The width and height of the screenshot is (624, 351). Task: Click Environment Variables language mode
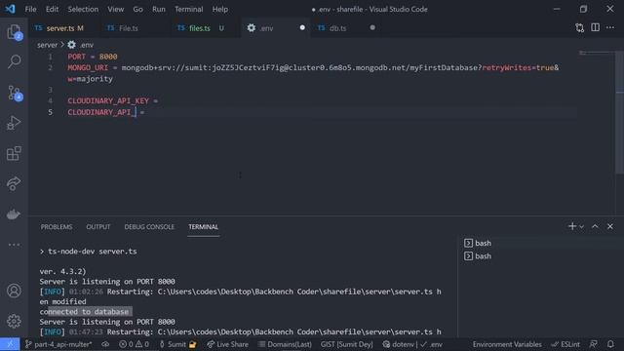507,344
